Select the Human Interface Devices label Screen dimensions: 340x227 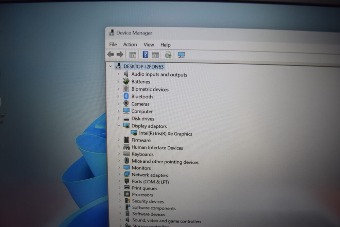157,148
